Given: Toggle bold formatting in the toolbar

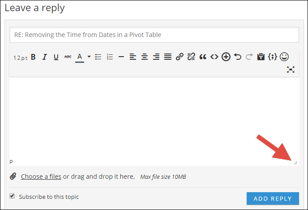Looking at the screenshot, I should click(34, 57).
